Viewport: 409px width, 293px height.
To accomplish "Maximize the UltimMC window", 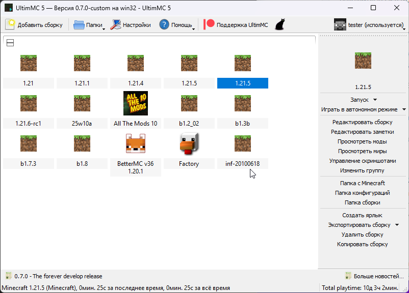I will (x=373, y=8).
